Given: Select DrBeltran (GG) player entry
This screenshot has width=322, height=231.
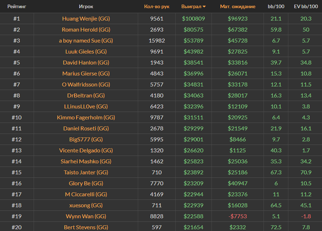Looking at the screenshot, I should click(86, 95).
